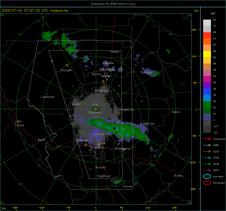Select the blue 33 dBZ swatch

tap(207, 92)
